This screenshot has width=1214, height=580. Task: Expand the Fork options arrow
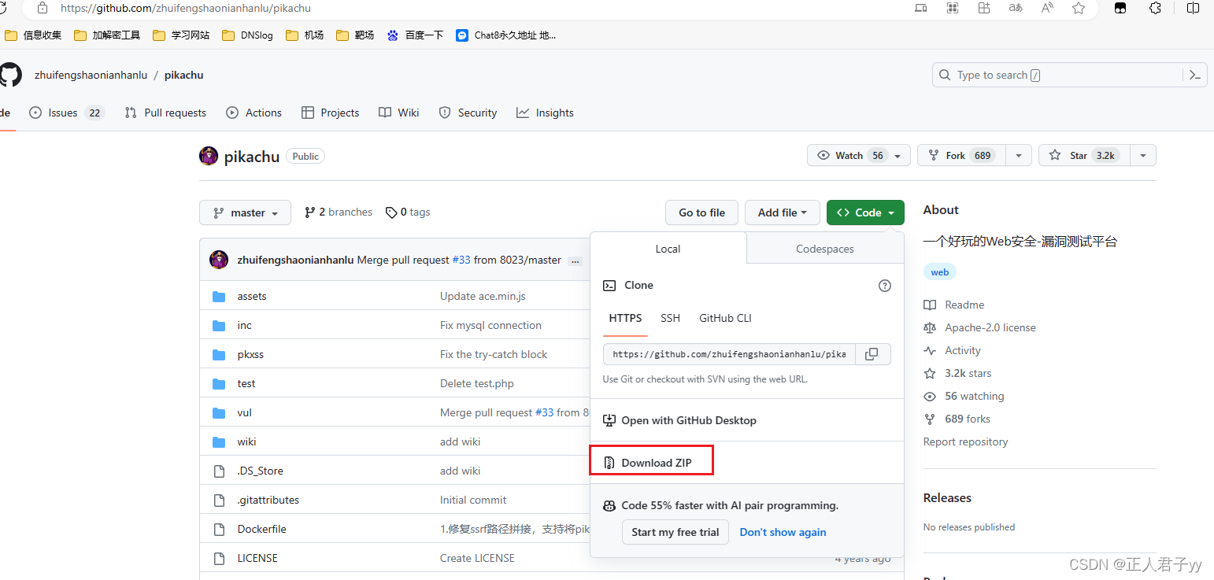click(x=1019, y=156)
